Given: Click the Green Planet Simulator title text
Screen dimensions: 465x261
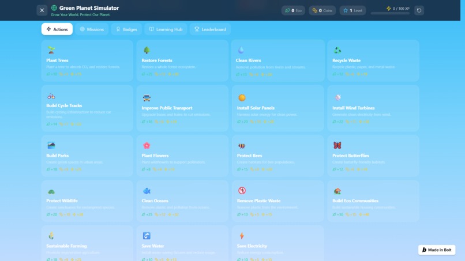Looking at the screenshot, I should tap(89, 8).
